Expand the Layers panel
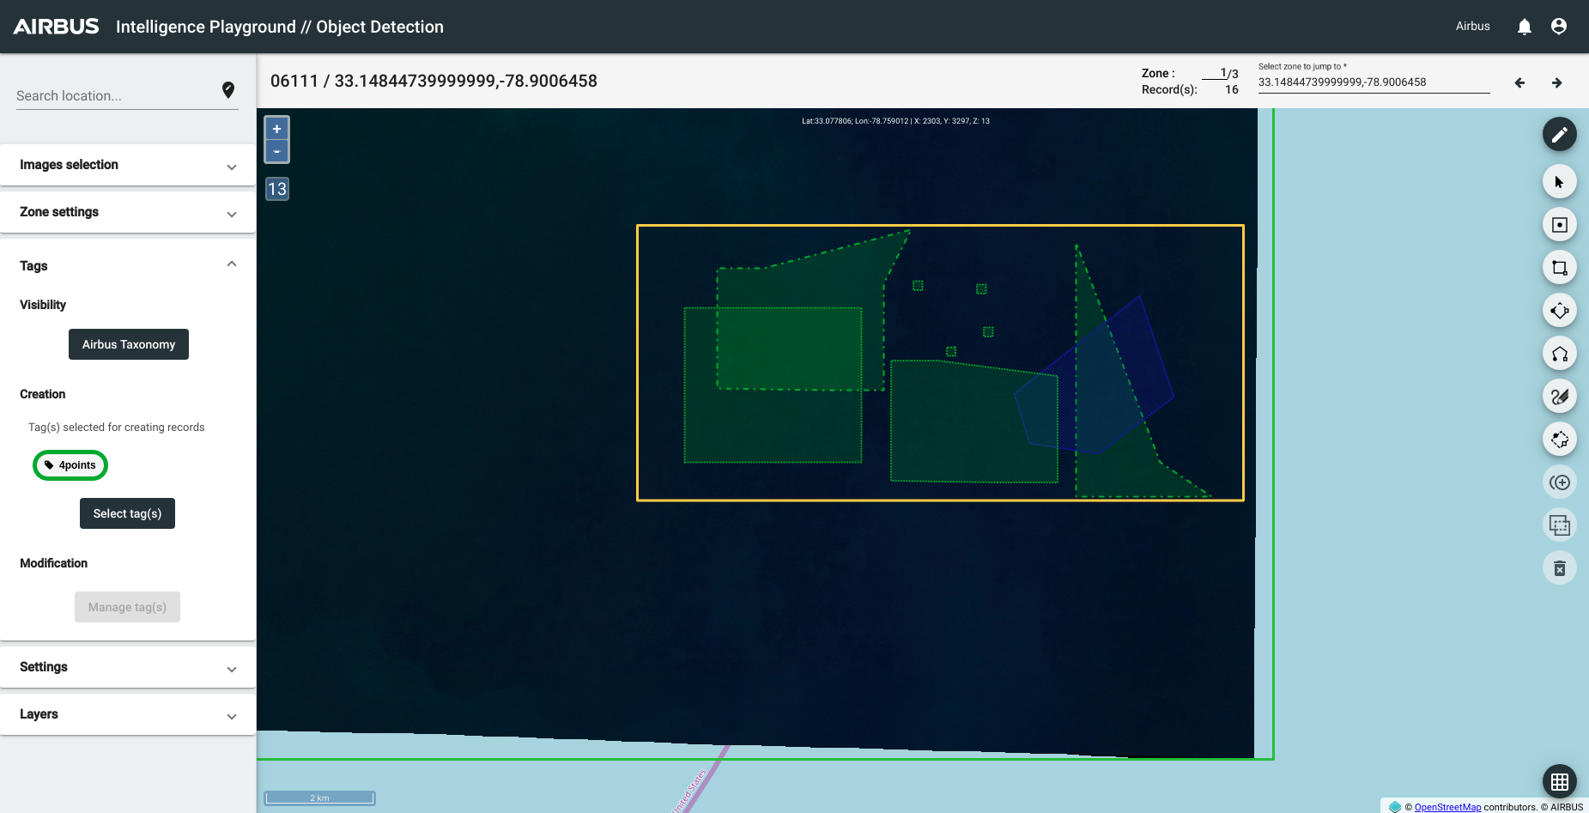This screenshot has width=1589, height=813. coord(128,714)
